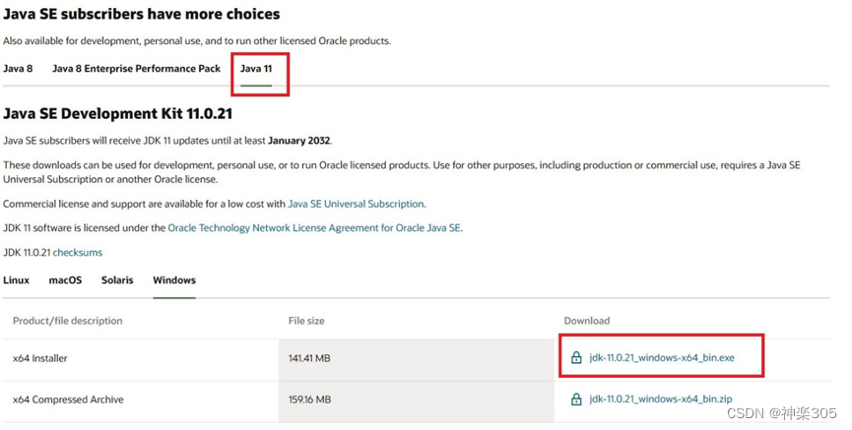This screenshot has height=430, width=852.
Task: Open the JDK 11.0.21 checksums link
Action: tap(78, 253)
